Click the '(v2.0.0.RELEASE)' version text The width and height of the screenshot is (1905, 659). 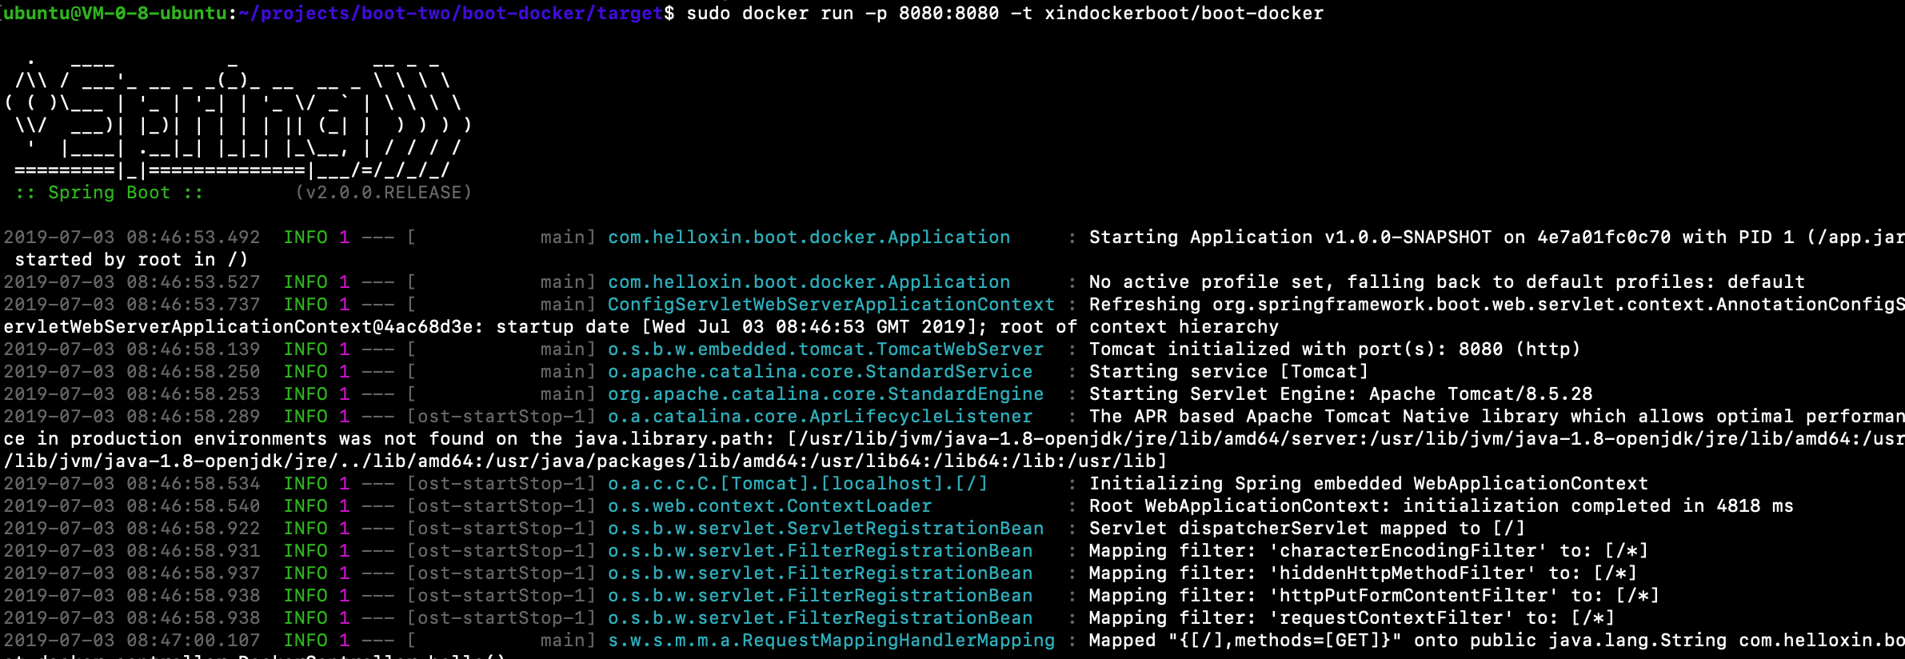coord(384,193)
